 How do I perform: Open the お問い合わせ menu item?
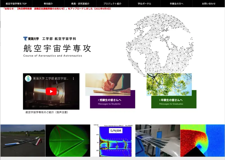[x=209, y=4]
